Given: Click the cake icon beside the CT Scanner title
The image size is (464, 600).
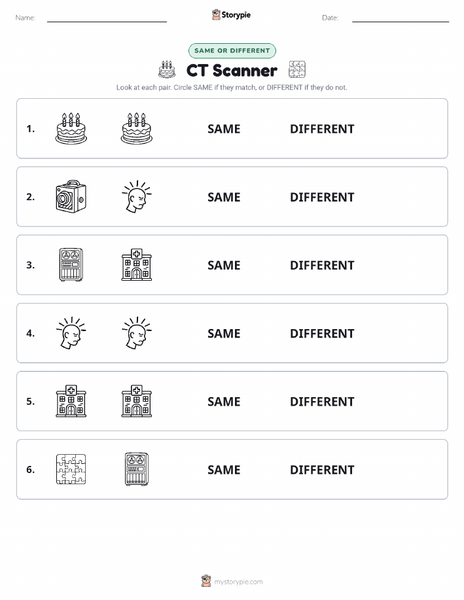Looking at the screenshot, I should point(167,69).
